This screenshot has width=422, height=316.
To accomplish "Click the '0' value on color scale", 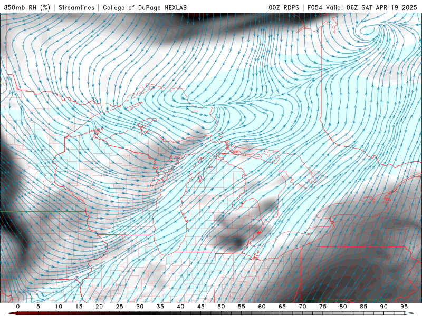I will tap(18, 307).
